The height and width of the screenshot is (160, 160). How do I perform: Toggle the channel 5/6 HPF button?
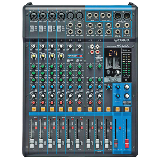click(x=72, y=61)
